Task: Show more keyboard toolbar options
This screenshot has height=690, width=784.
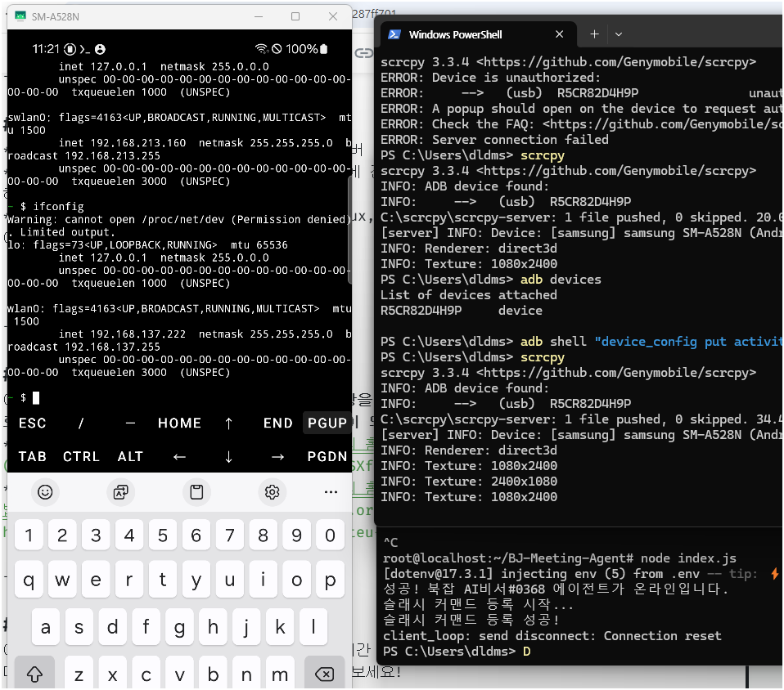Action: coord(331,492)
